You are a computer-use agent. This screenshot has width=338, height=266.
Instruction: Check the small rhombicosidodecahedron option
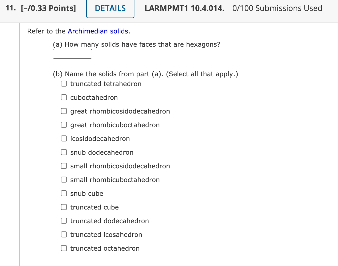(64, 166)
